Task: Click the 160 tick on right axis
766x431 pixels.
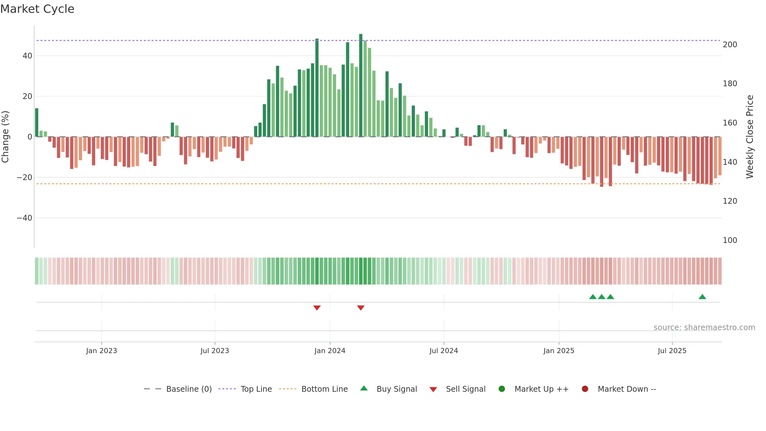Action: click(x=730, y=123)
